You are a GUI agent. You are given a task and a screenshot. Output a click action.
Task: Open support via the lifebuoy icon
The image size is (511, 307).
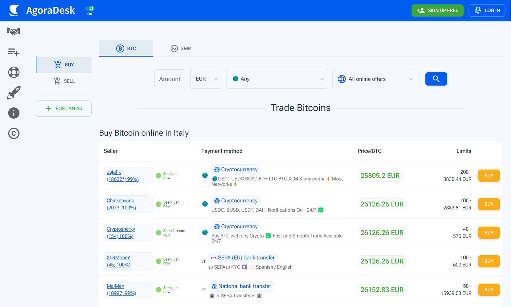[13, 72]
